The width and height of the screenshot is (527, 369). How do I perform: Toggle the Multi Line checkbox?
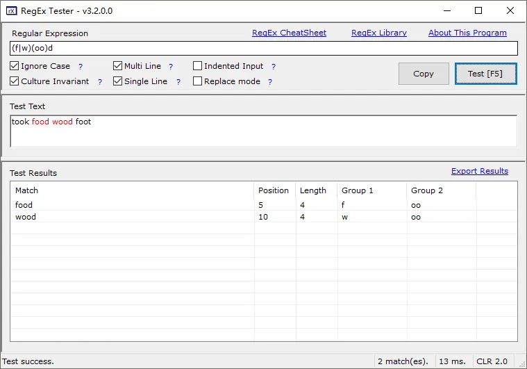(117, 65)
